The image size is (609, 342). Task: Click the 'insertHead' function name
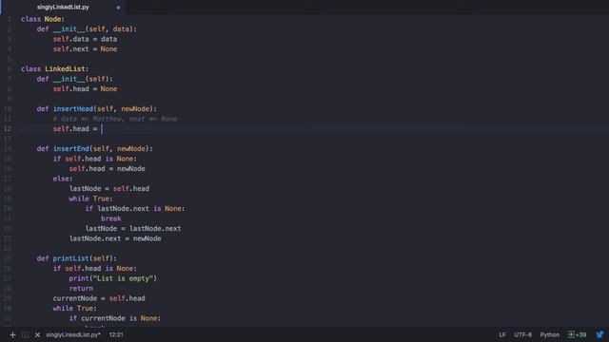[73, 109]
